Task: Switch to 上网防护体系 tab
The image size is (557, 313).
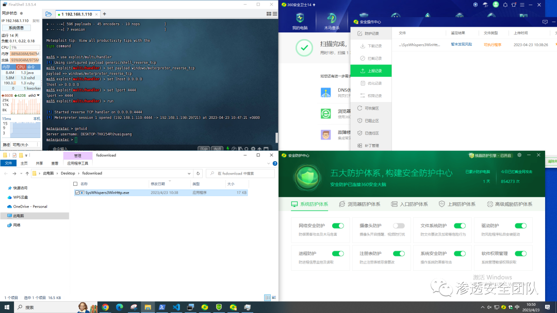Action: [457, 204]
